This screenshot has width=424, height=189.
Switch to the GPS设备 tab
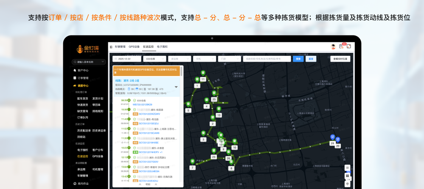point(134,47)
